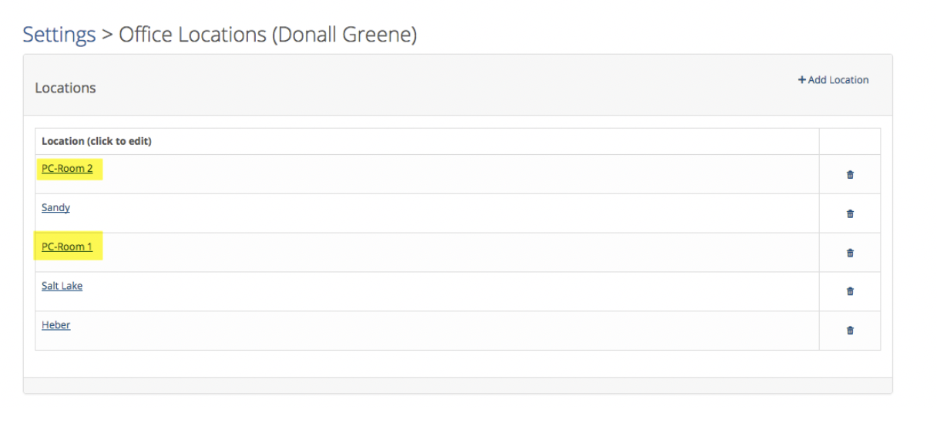Edit the Salt Lake location
937x430 pixels.
click(x=62, y=286)
